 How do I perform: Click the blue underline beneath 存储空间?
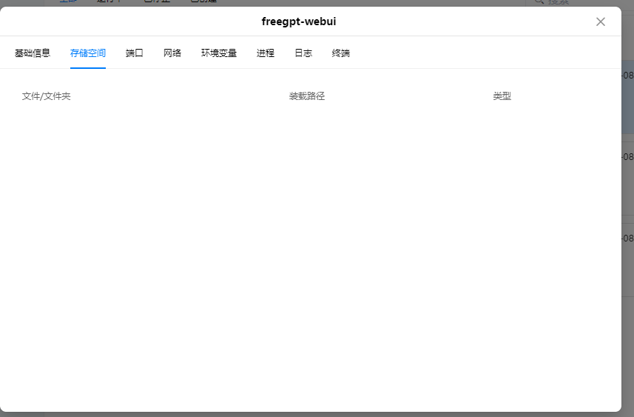88,67
